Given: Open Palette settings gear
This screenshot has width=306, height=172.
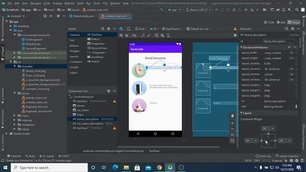Looking at the screenshot, I should pyautogui.click(x=109, y=29).
